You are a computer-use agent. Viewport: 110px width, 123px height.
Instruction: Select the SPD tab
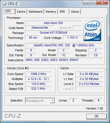point(63,12)
